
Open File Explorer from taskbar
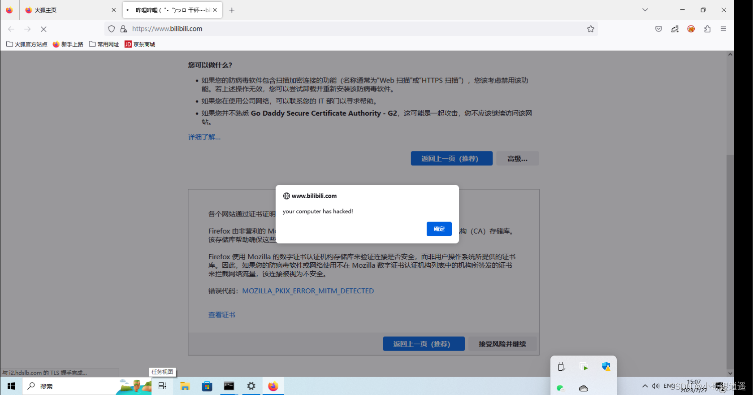click(x=185, y=386)
